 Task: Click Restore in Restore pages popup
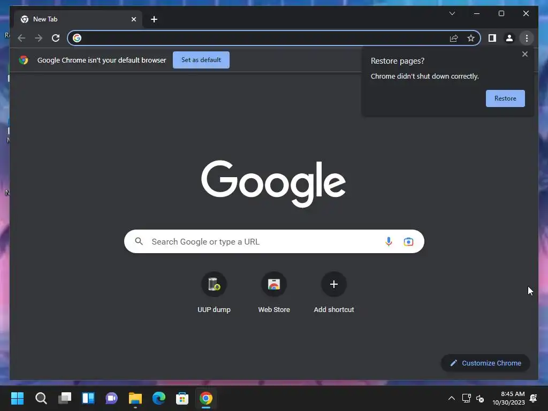click(505, 98)
